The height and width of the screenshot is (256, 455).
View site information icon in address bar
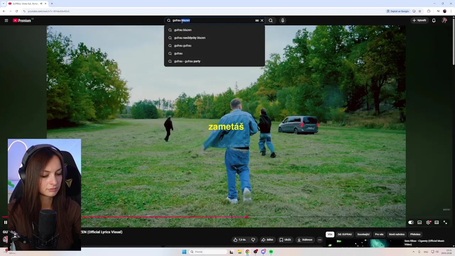[24, 11]
